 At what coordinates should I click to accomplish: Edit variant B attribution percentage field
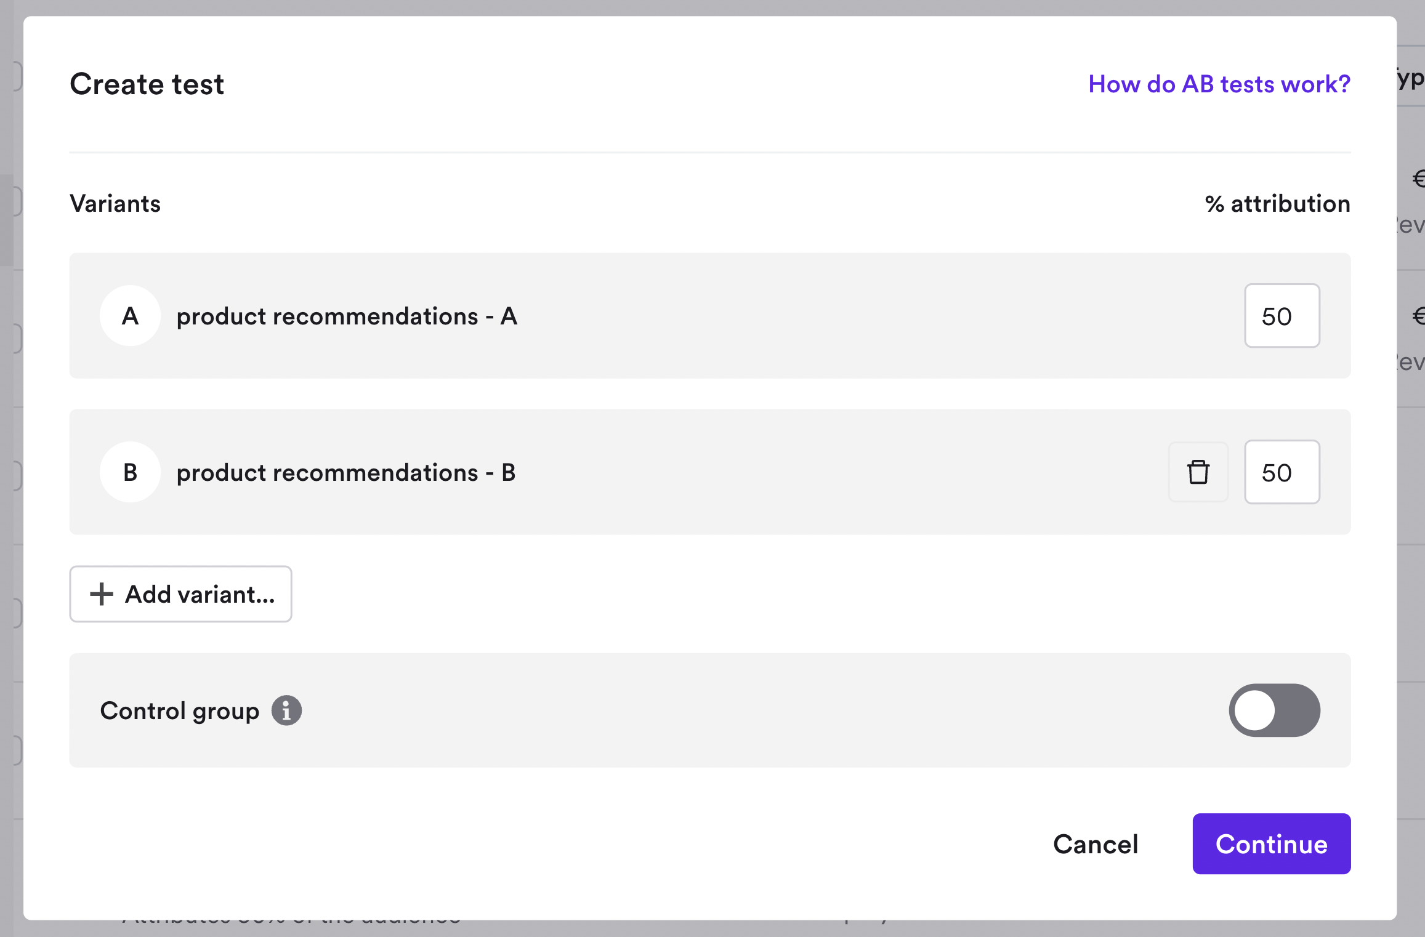[x=1282, y=472]
